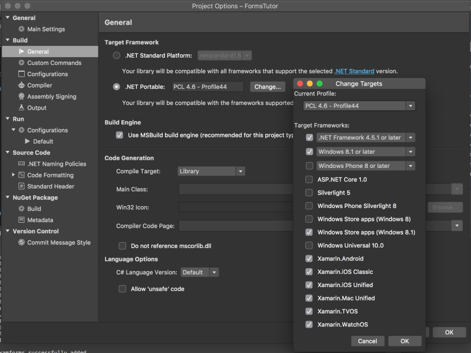Select the .NET Portable radio button

coord(117,87)
